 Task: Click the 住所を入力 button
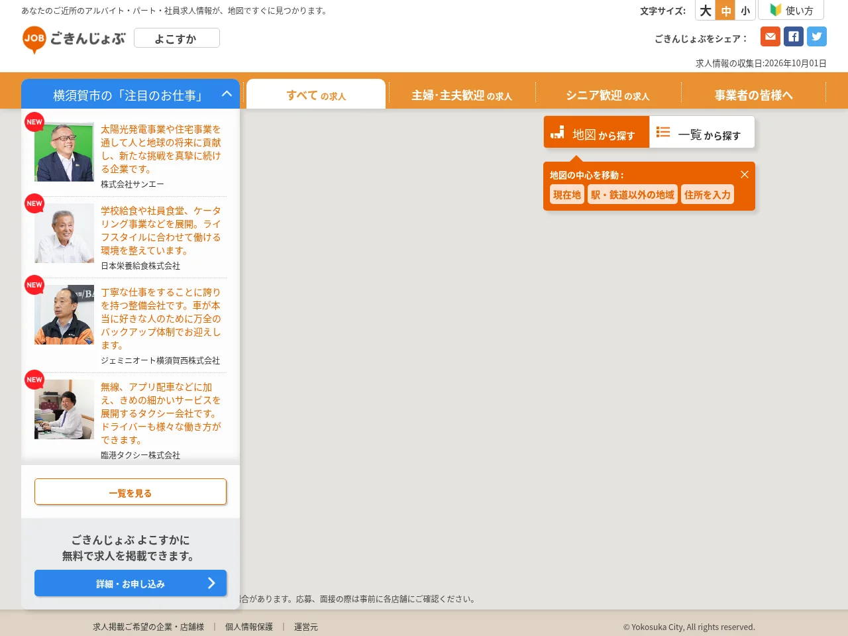click(x=708, y=194)
